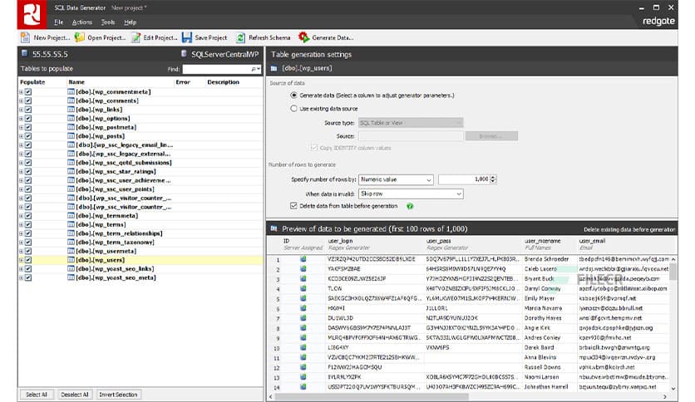
Task: Click the ID column icon in preview row 1
Action: point(303,259)
